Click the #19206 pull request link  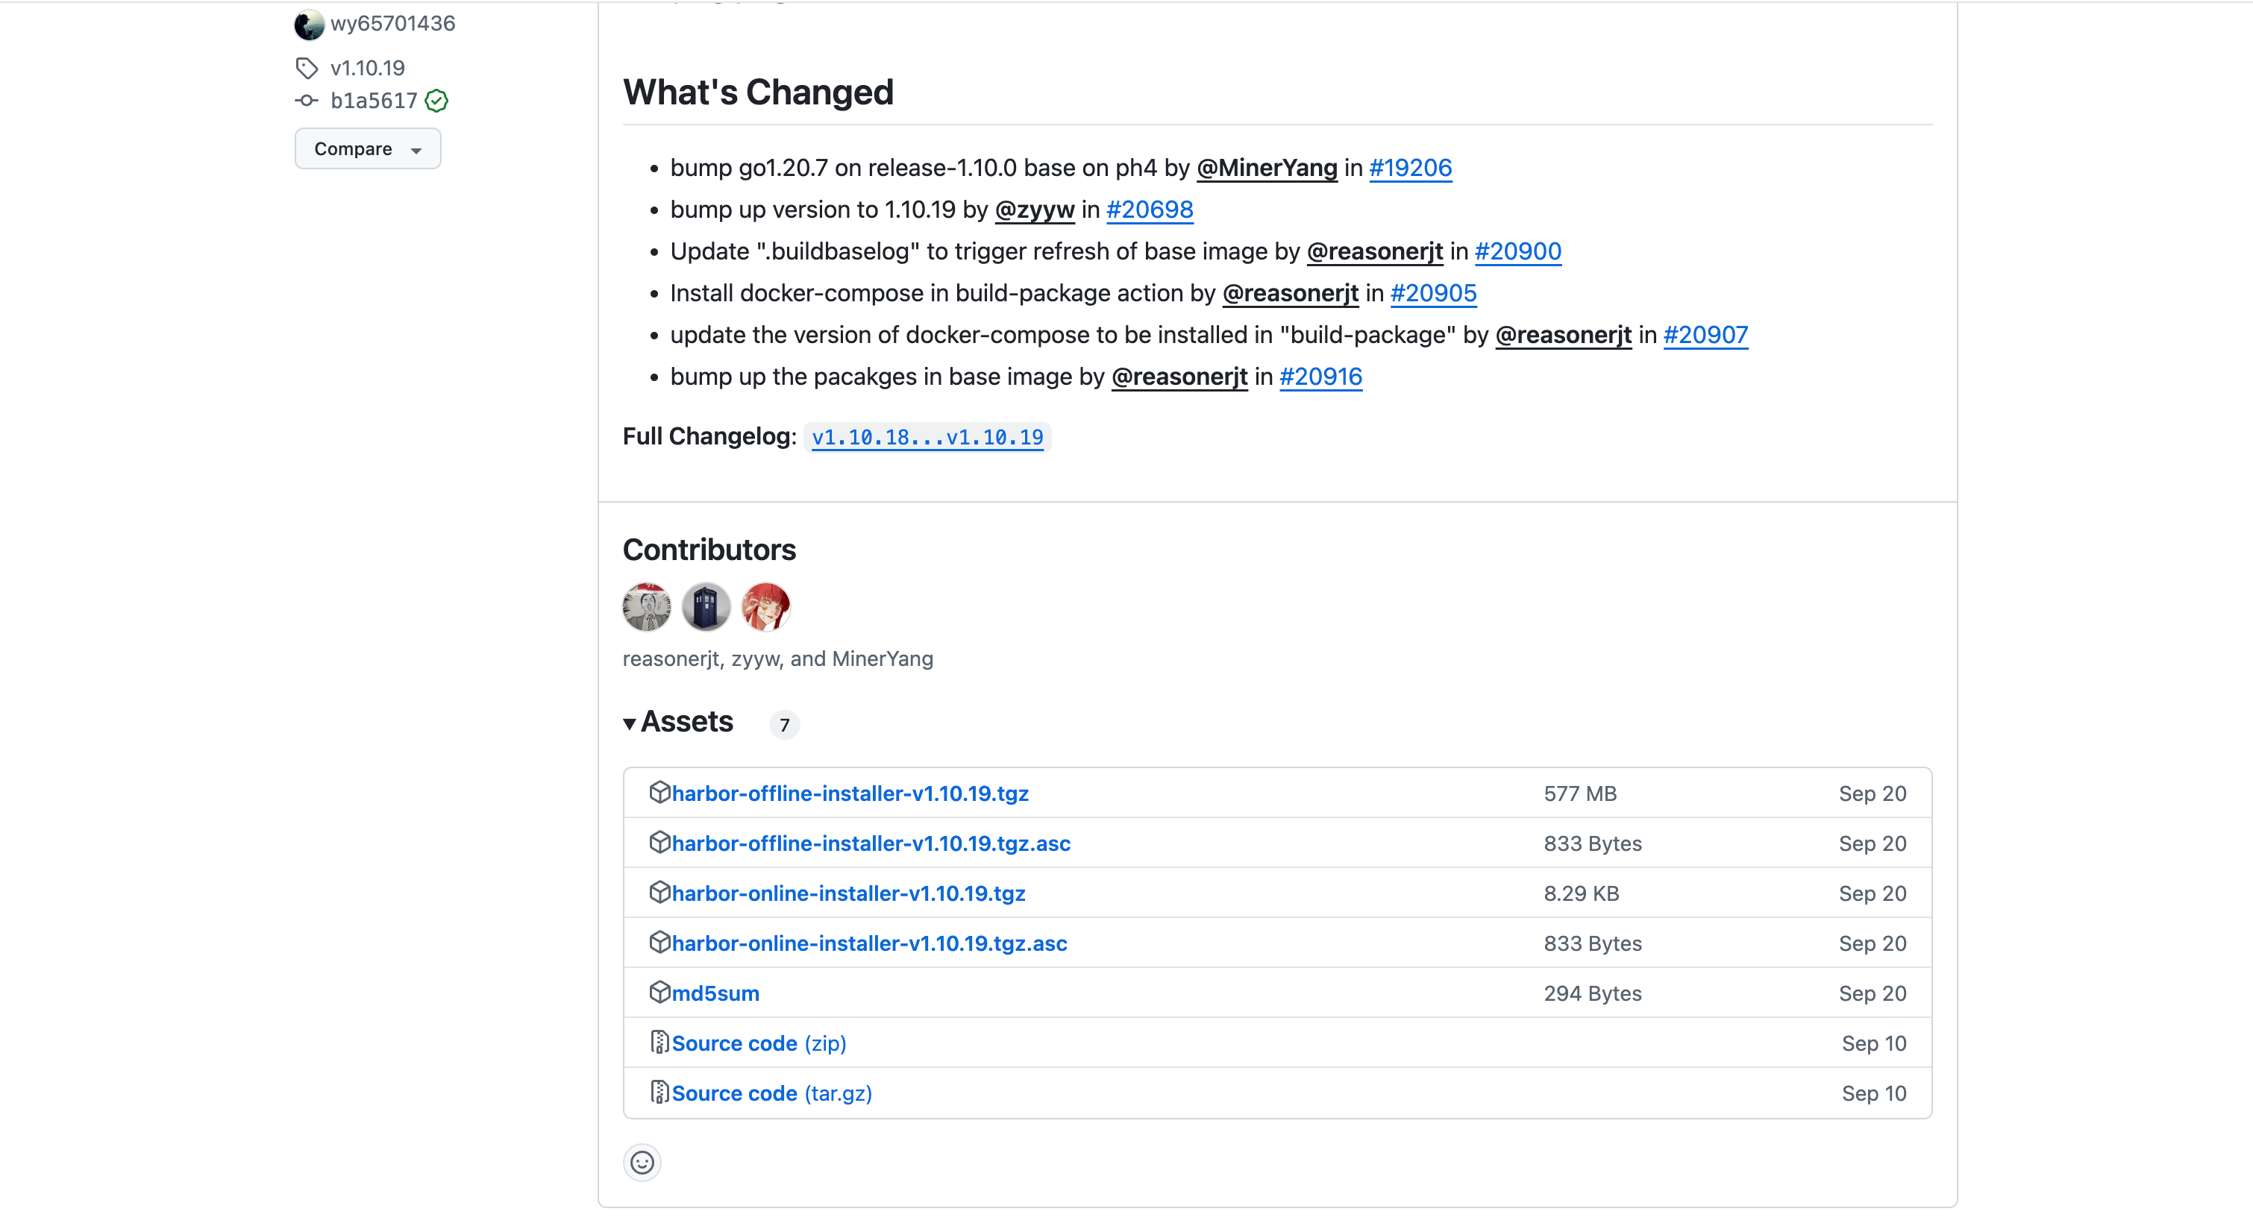(1410, 166)
